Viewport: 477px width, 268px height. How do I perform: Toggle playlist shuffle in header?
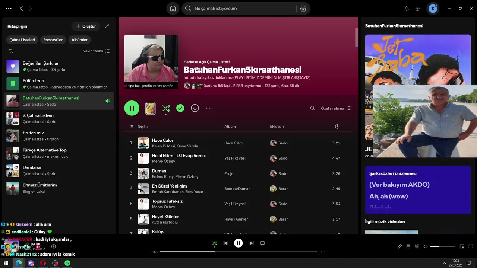[x=166, y=108]
